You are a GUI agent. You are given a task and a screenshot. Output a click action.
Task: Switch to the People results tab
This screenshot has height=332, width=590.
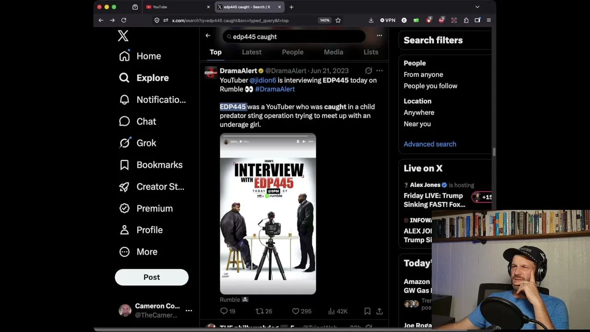293,52
